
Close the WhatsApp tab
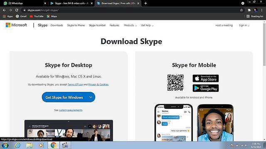point(45,3)
